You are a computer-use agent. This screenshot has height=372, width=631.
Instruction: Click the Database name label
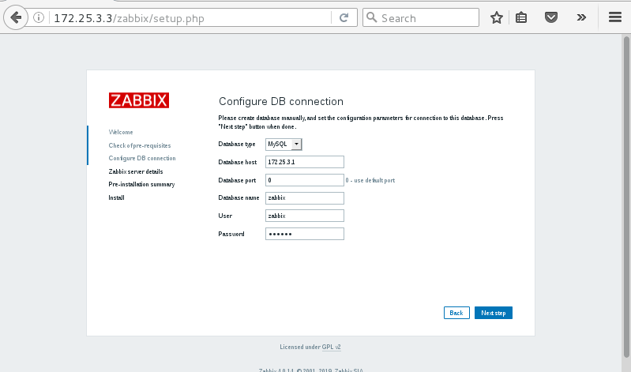[x=239, y=197]
